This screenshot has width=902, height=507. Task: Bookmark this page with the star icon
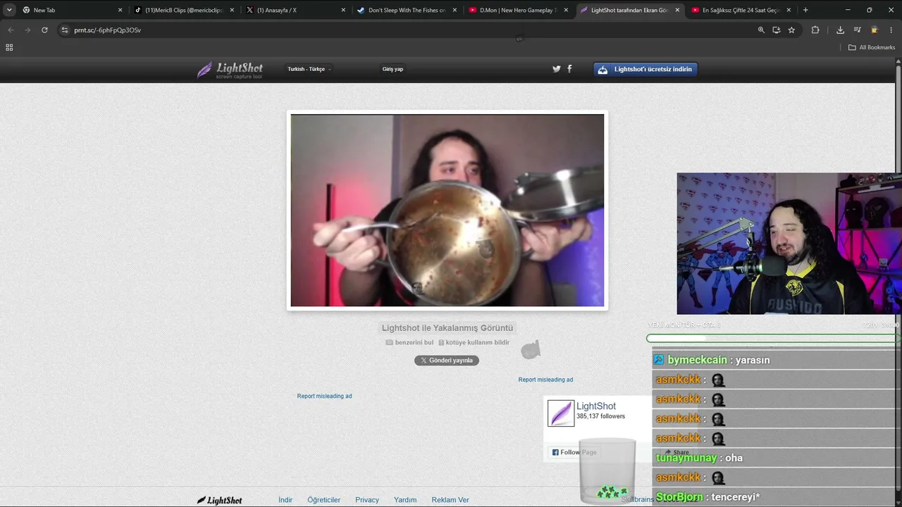(x=791, y=30)
